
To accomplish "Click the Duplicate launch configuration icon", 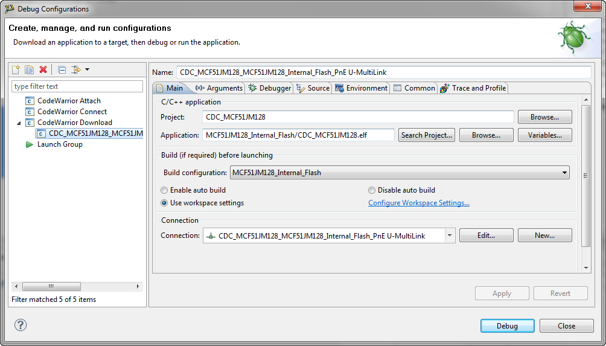I will [29, 70].
